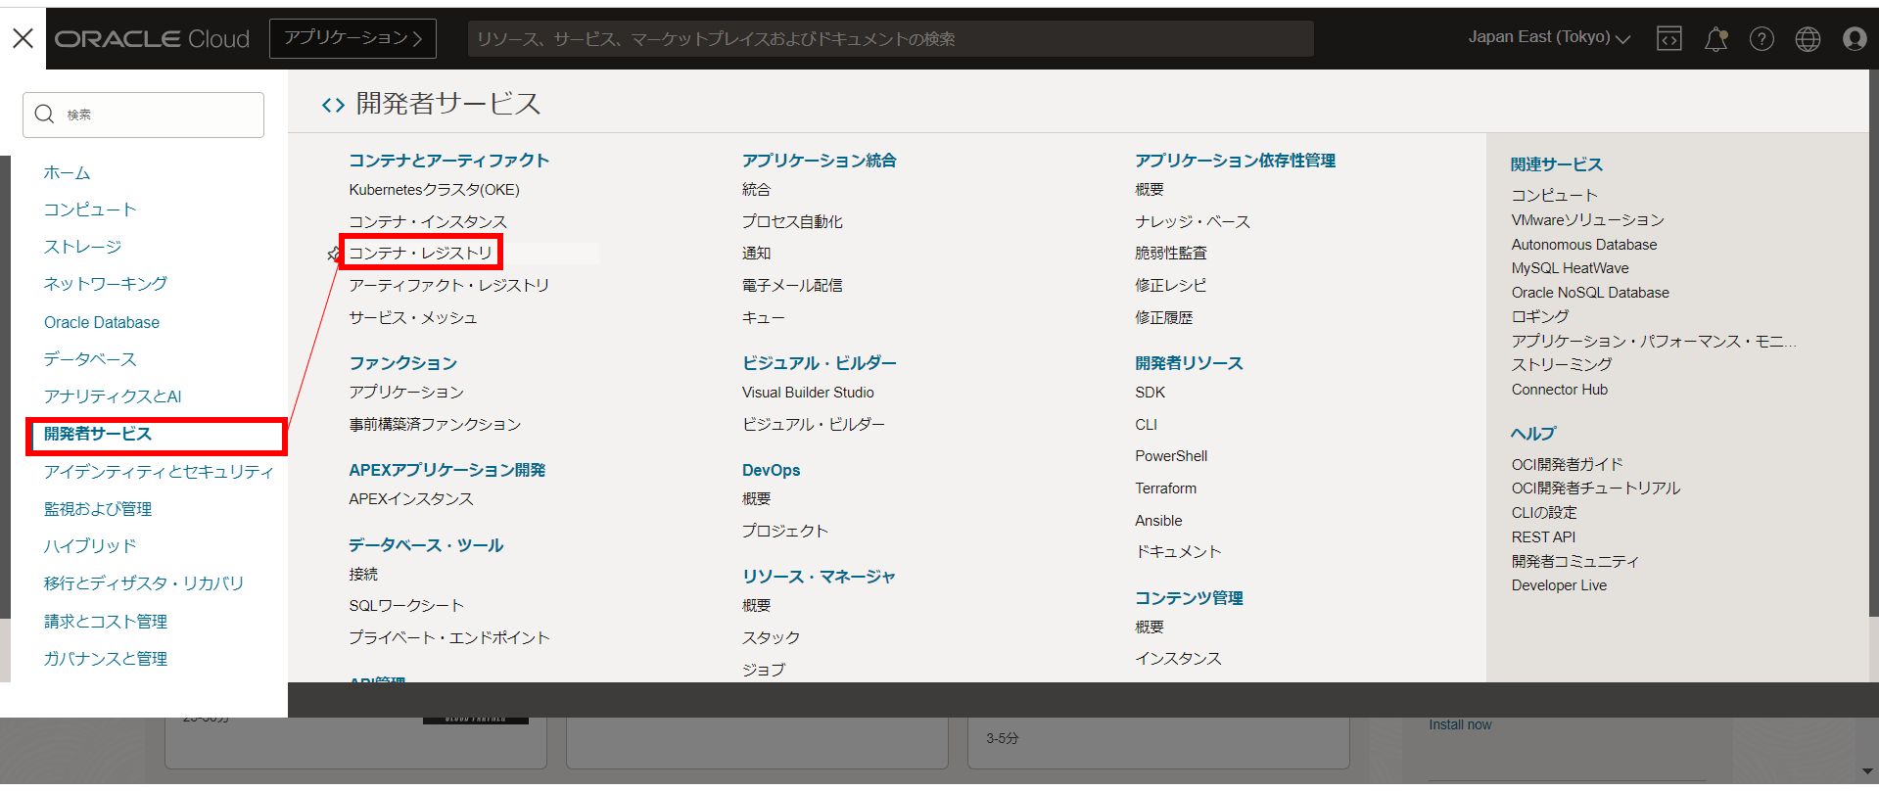Open 事前構築済ファンクション link
The height and width of the screenshot is (791, 1879).
point(435,425)
